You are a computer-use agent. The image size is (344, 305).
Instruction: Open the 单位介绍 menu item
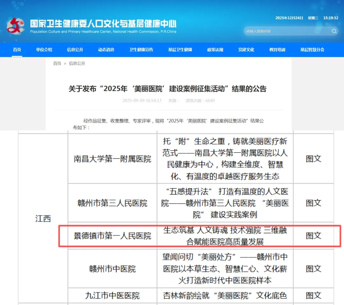click(x=44, y=50)
